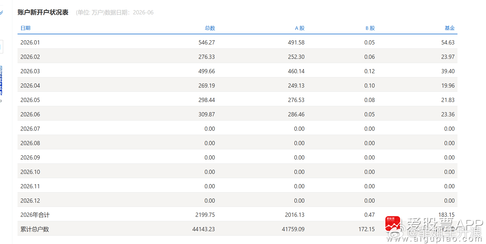Click B股 value 0.06

coord(370,57)
